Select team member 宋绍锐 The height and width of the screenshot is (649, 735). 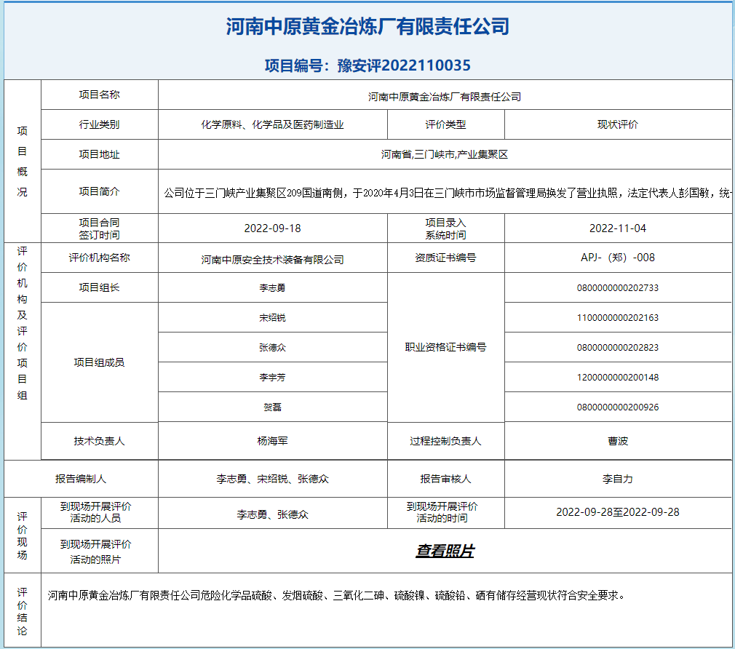(273, 318)
